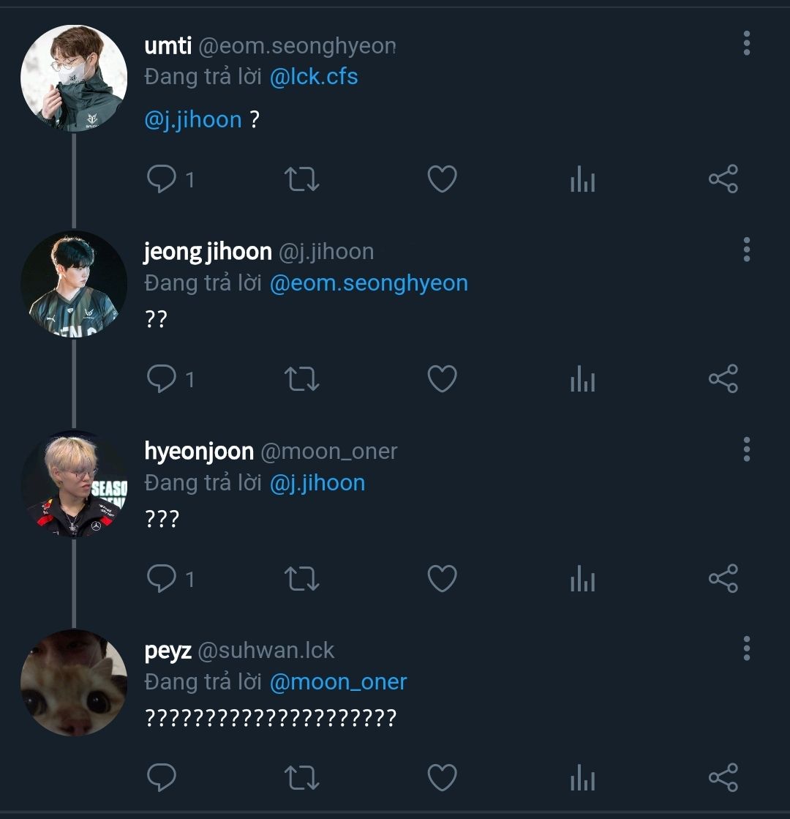Retweet peyz's question marks tweet
Screen dimensions: 790x819
tap(302, 778)
